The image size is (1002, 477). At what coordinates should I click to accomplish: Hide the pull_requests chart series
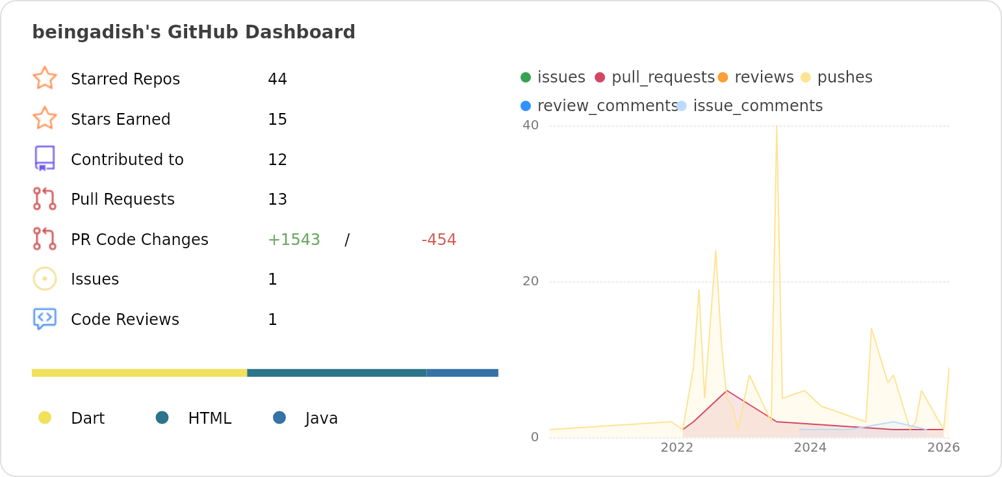(657, 77)
